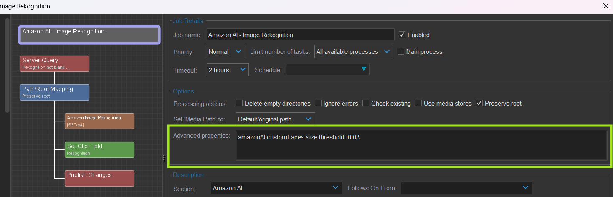Screen dimensions: 613x197
Task: Close the Image Rekognition window
Action: (x=606, y=6)
